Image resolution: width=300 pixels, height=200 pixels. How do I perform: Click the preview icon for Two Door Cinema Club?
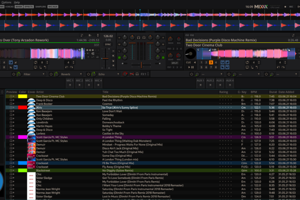point(11,96)
